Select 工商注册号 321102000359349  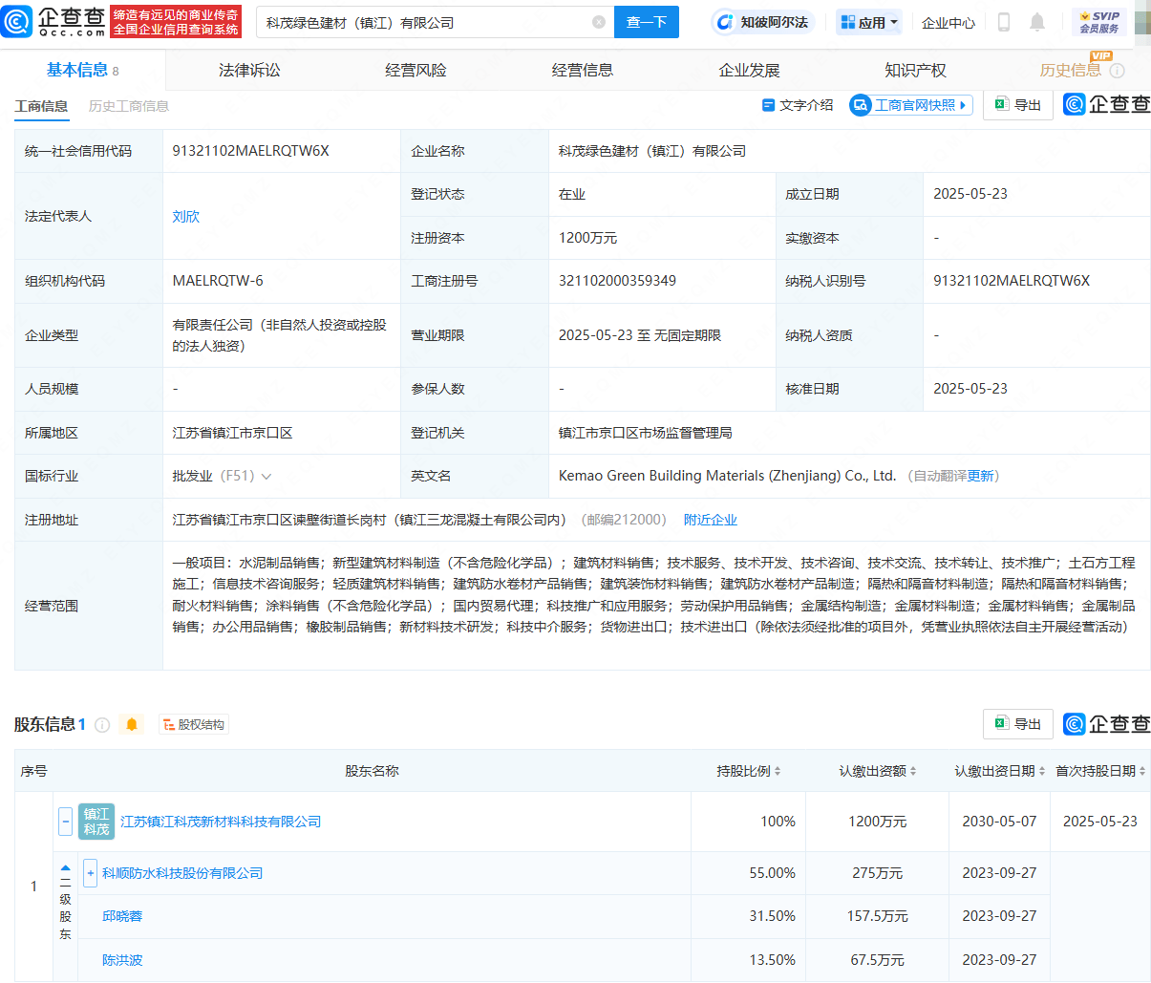(x=617, y=281)
